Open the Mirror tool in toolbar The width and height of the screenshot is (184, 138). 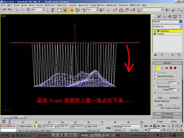point(168,10)
